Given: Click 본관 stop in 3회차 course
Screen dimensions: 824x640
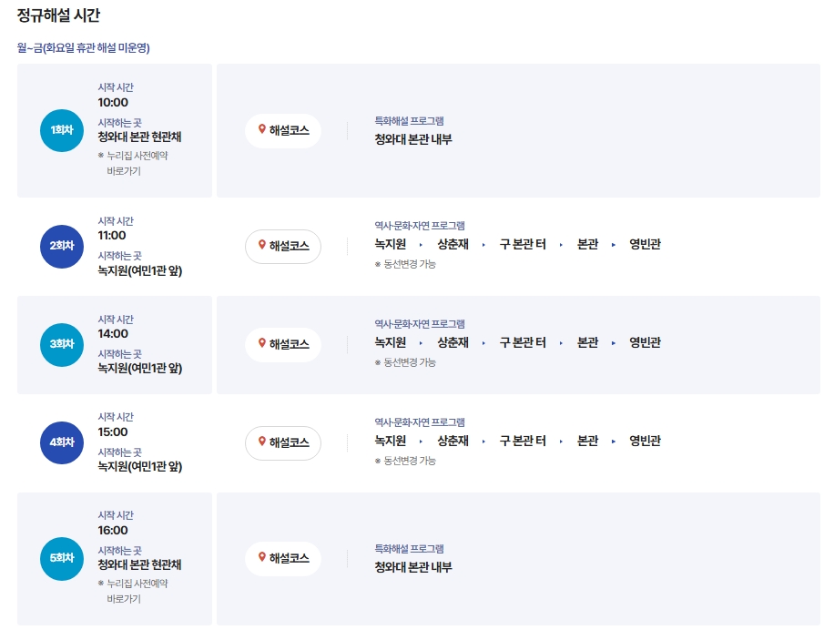Looking at the screenshot, I should 587,342.
